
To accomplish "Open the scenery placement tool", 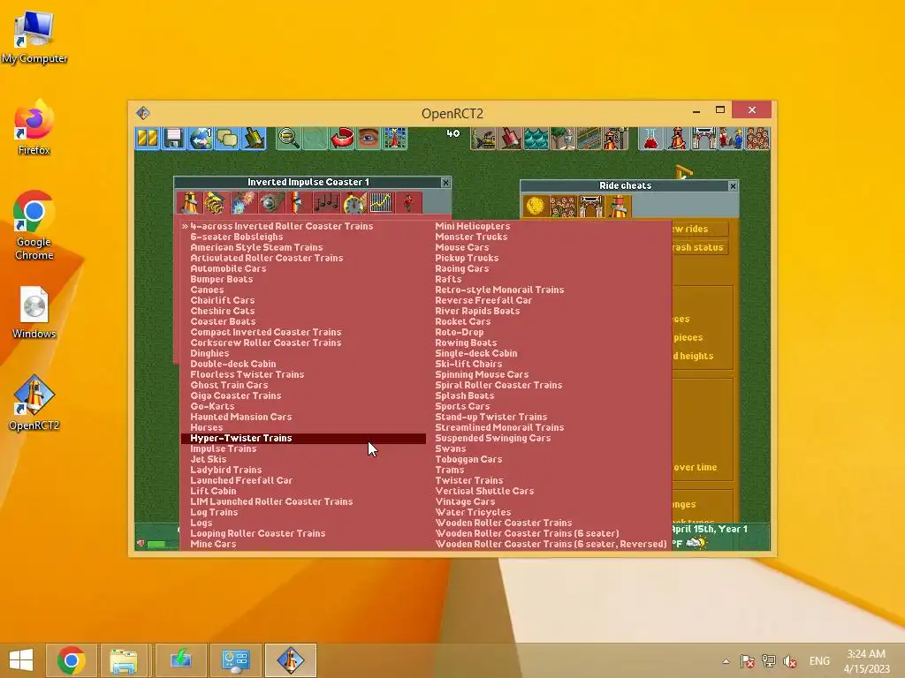I will pyautogui.click(x=563, y=139).
